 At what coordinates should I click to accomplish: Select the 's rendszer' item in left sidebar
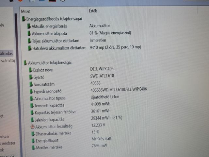coord(8,143)
